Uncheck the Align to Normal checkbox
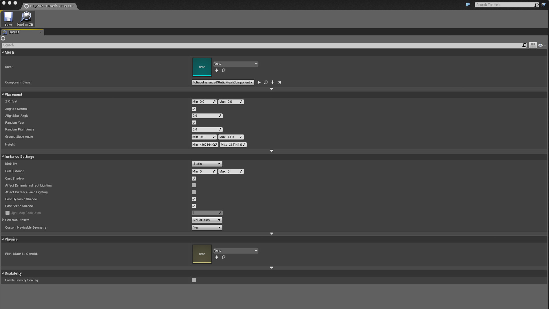 [194, 109]
